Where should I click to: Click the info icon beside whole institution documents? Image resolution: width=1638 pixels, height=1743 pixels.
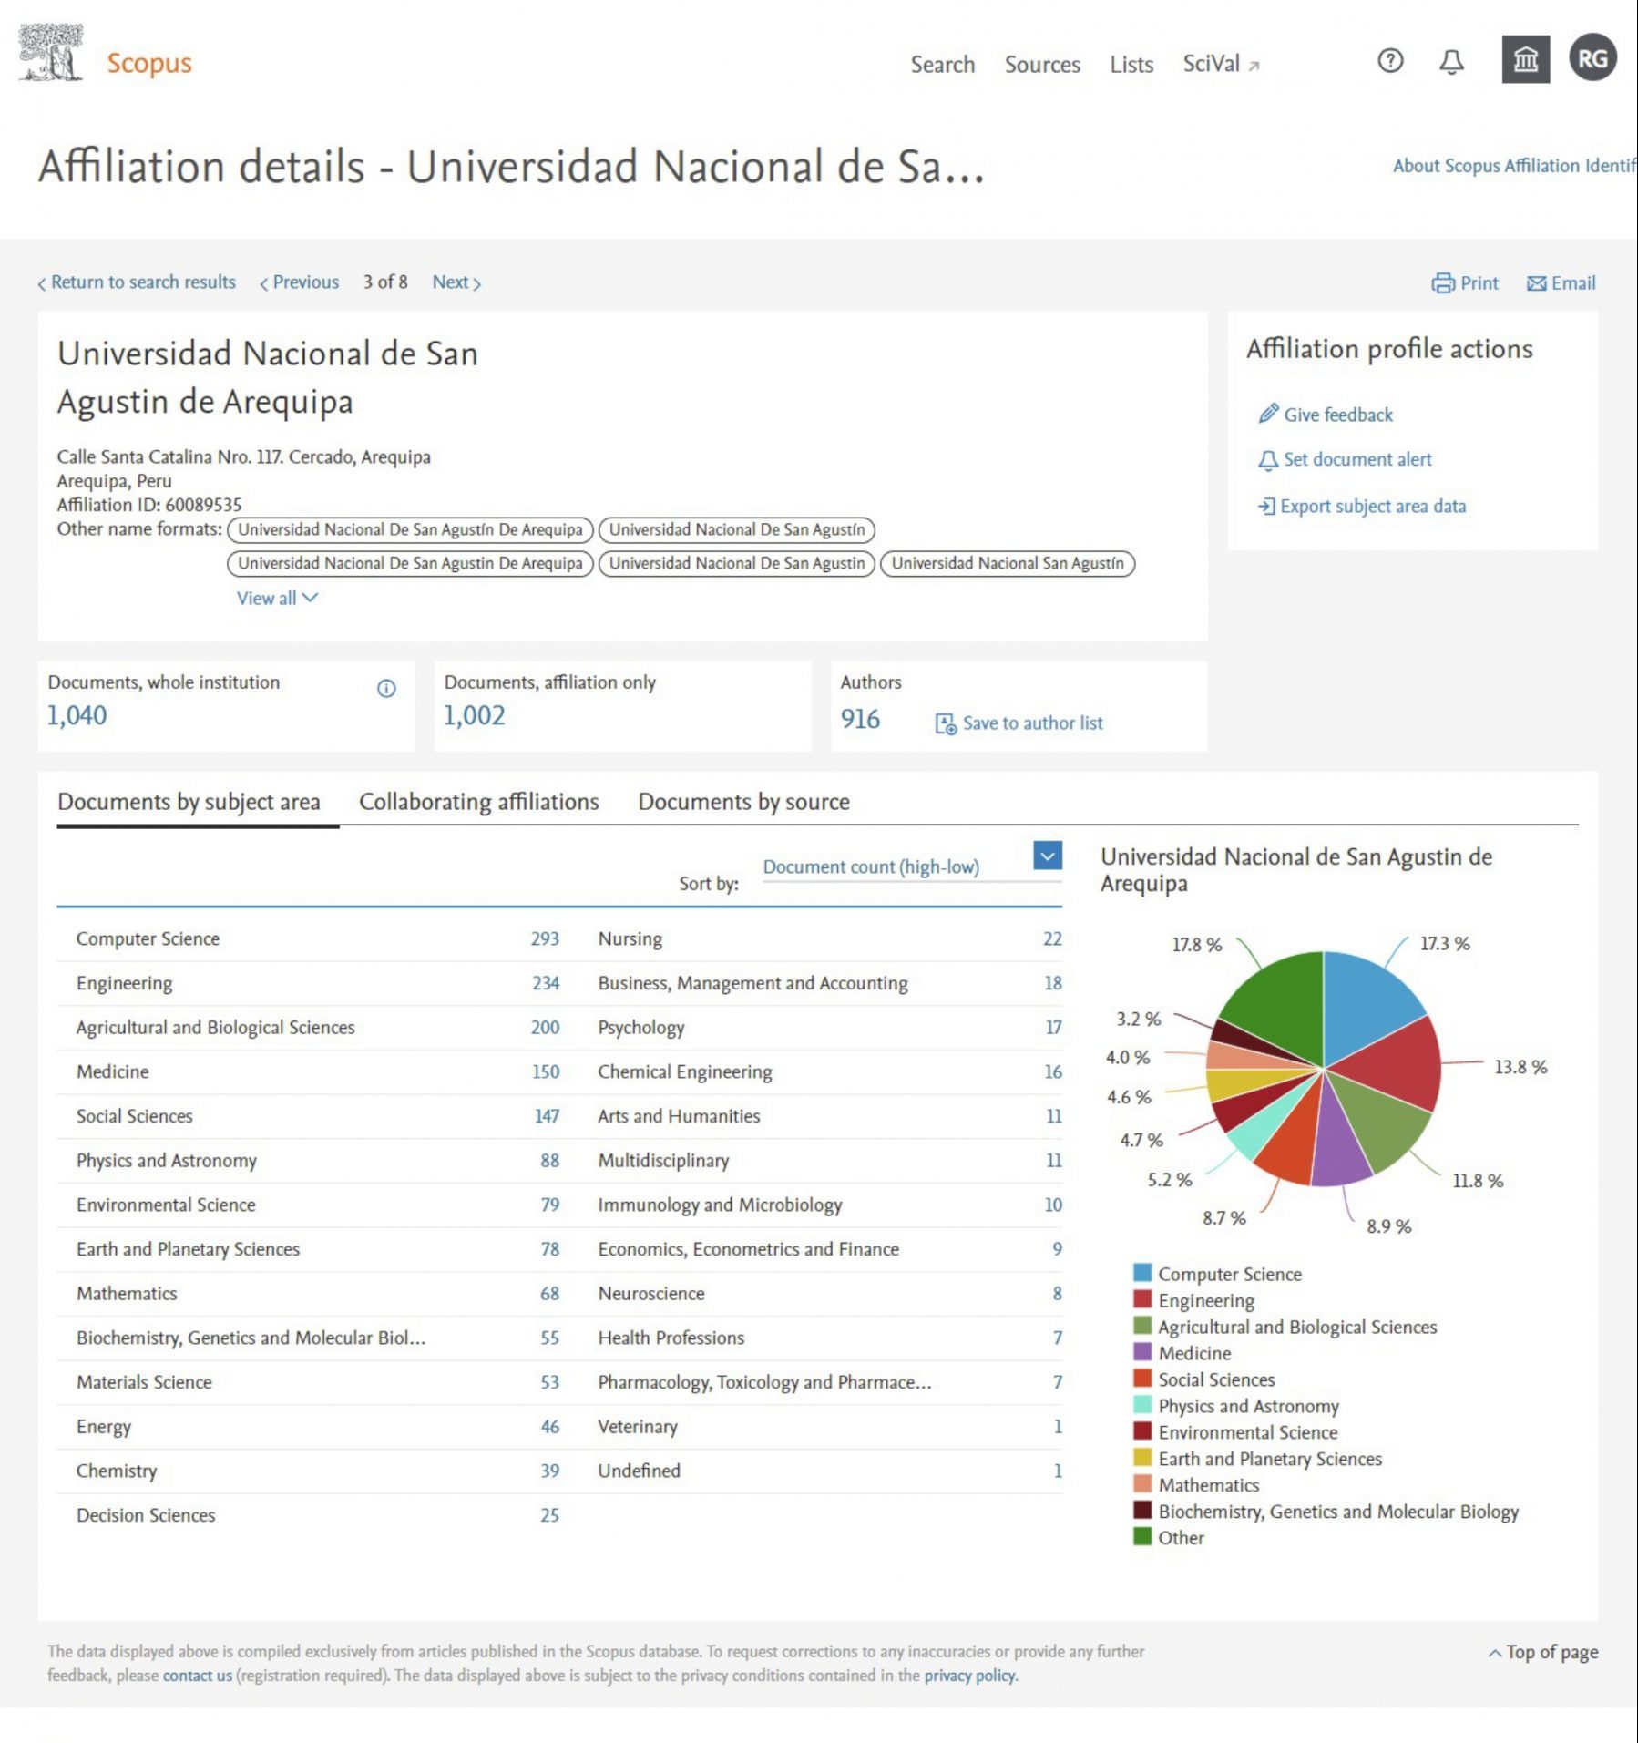pyautogui.click(x=386, y=689)
